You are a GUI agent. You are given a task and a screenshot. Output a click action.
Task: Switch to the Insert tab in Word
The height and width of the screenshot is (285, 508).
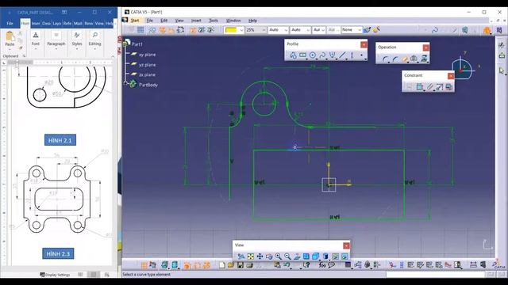pyautogui.click(x=35, y=23)
